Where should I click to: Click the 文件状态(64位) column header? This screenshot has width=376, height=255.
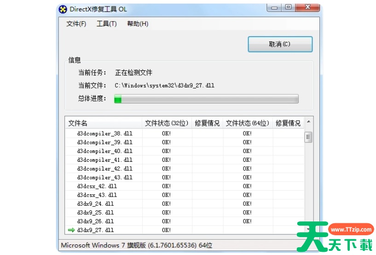click(248, 123)
